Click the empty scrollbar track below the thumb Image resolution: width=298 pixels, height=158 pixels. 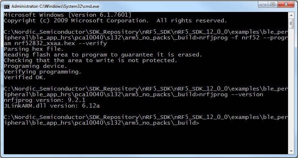[x=291, y=88]
